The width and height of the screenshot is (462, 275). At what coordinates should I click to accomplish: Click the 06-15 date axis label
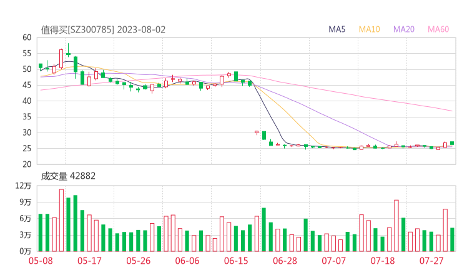click(x=236, y=261)
